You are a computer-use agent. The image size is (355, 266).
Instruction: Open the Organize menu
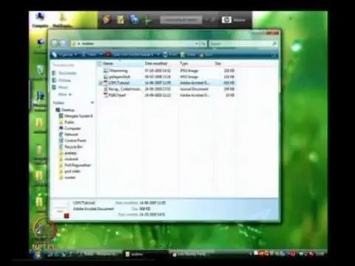(65, 55)
